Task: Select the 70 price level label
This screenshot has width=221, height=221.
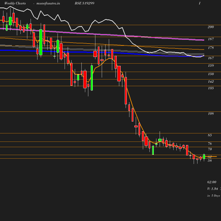Action: pyautogui.click(x=210, y=149)
